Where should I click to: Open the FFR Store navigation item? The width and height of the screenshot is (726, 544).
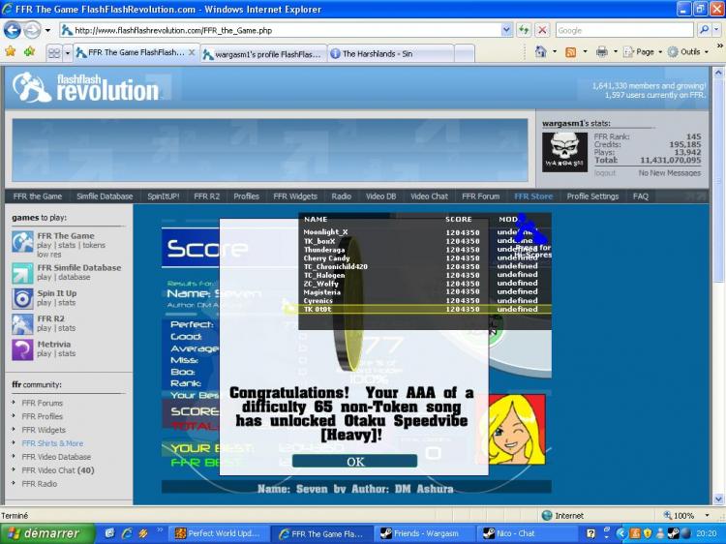[533, 196]
